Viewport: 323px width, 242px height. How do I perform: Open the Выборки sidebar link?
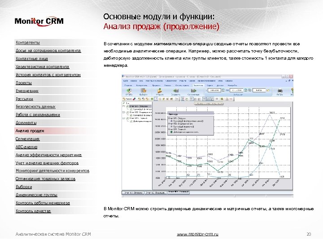pyautogui.click(x=24, y=186)
